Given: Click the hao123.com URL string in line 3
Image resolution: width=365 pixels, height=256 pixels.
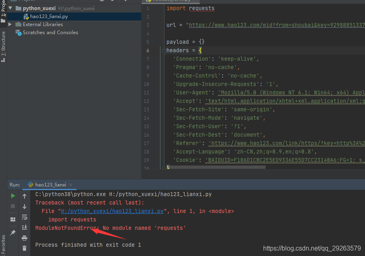Looking at the screenshot, I should point(276,25).
